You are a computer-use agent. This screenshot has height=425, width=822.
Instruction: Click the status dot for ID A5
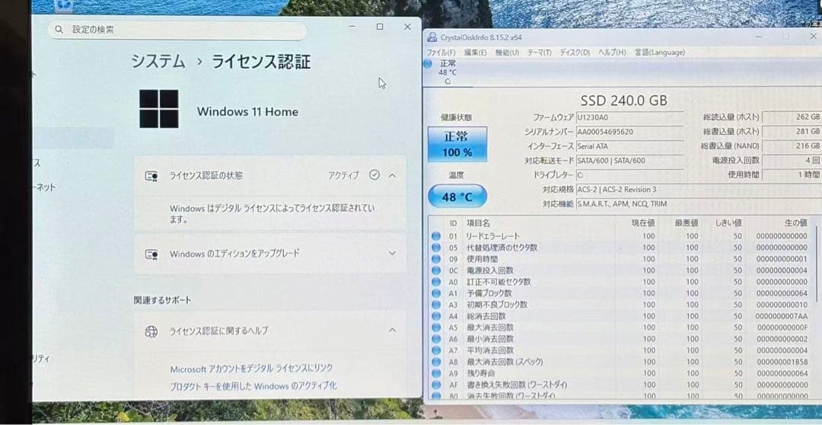click(x=436, y=328)
